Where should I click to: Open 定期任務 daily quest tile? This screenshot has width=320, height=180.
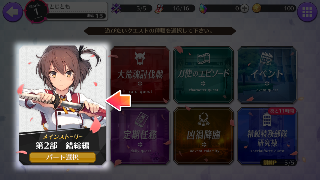click(x=140, y=136)
